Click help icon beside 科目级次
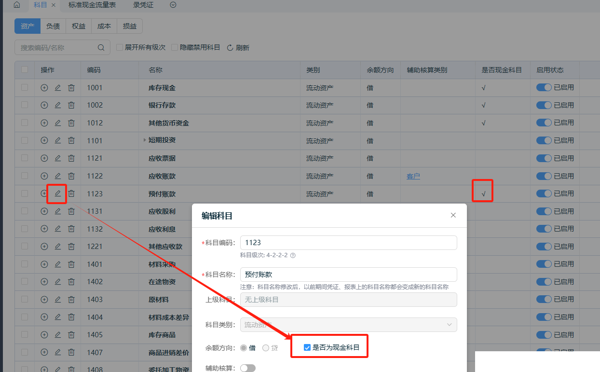Screen dimensions: 600x372 [293, 255]
